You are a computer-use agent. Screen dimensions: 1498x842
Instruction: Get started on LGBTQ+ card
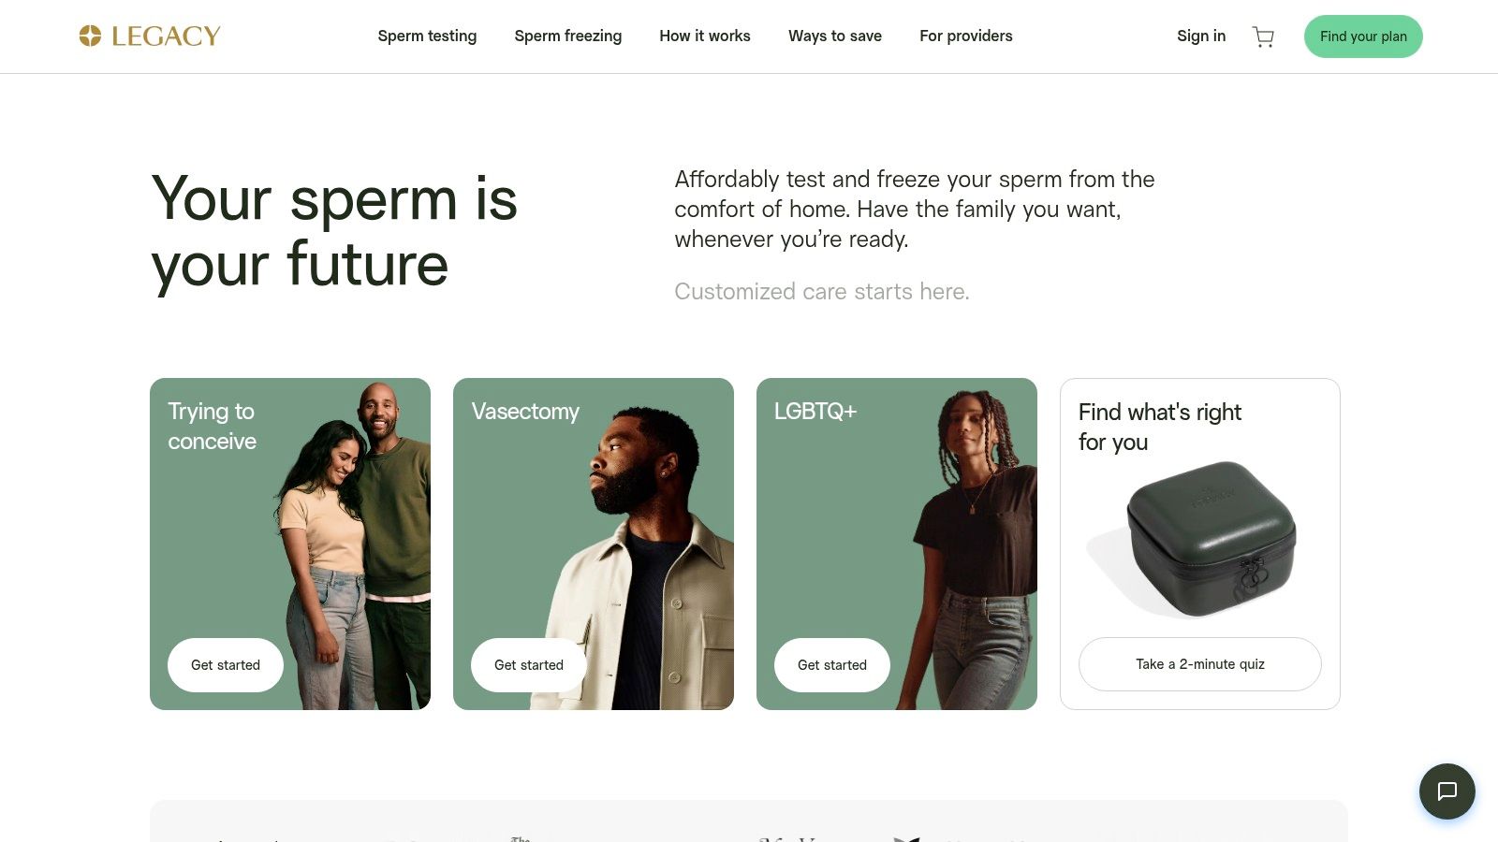point(832,665)
